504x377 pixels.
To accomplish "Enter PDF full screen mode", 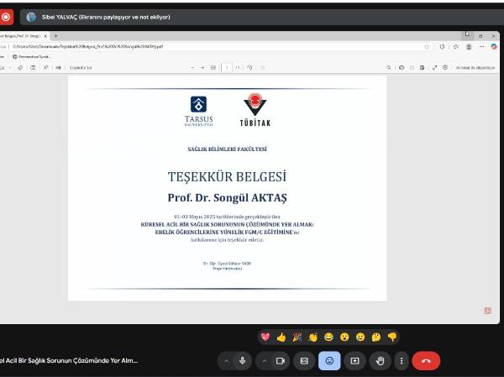I will coord(434,67).
